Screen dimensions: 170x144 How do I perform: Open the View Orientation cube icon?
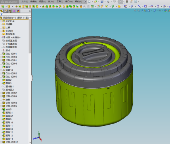pyautogui.click(x=149, y=11)
